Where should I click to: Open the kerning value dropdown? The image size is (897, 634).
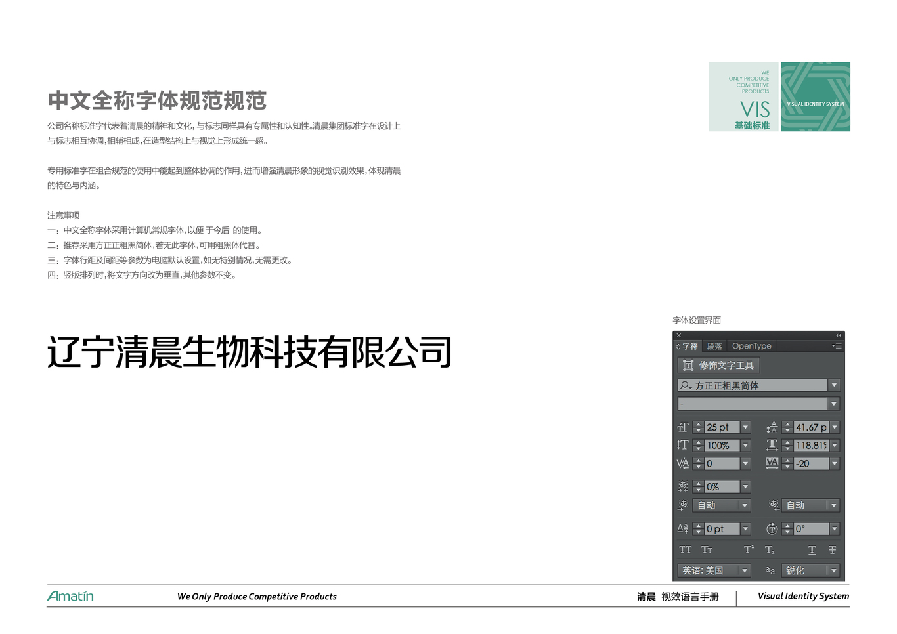pyautogui.click(x=745, y=463)
